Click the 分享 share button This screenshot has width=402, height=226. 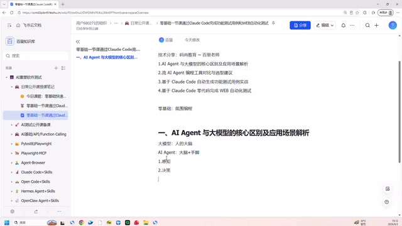click(300, 25)
